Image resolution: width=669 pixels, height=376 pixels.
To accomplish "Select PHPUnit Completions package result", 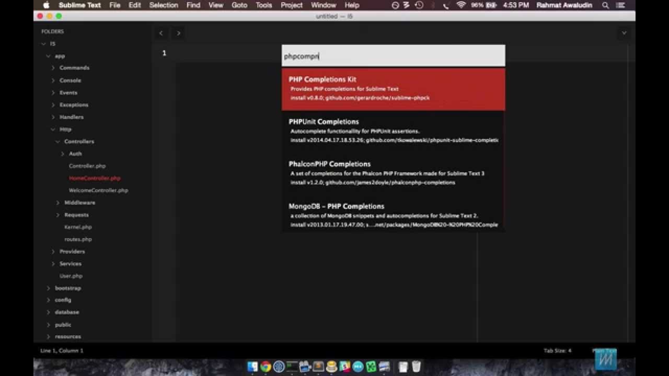I will click(x=394, y=131).
